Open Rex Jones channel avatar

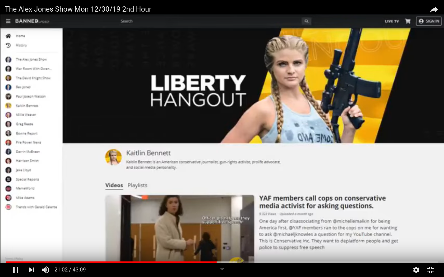8,87
